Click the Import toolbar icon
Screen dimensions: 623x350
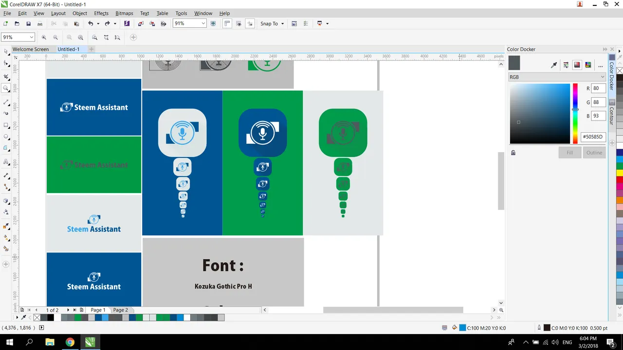[141, 23]
